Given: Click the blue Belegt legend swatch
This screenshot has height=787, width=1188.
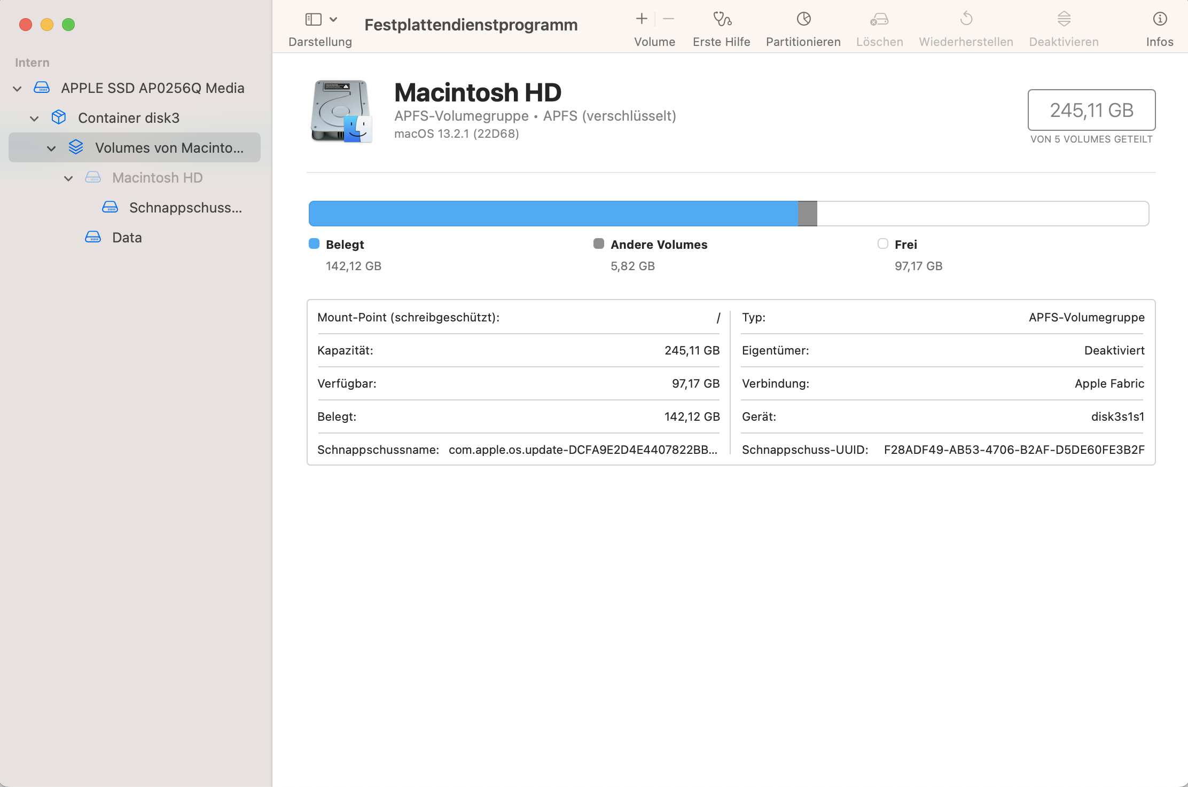Looking at the screenshot, I should pos(314,244).
